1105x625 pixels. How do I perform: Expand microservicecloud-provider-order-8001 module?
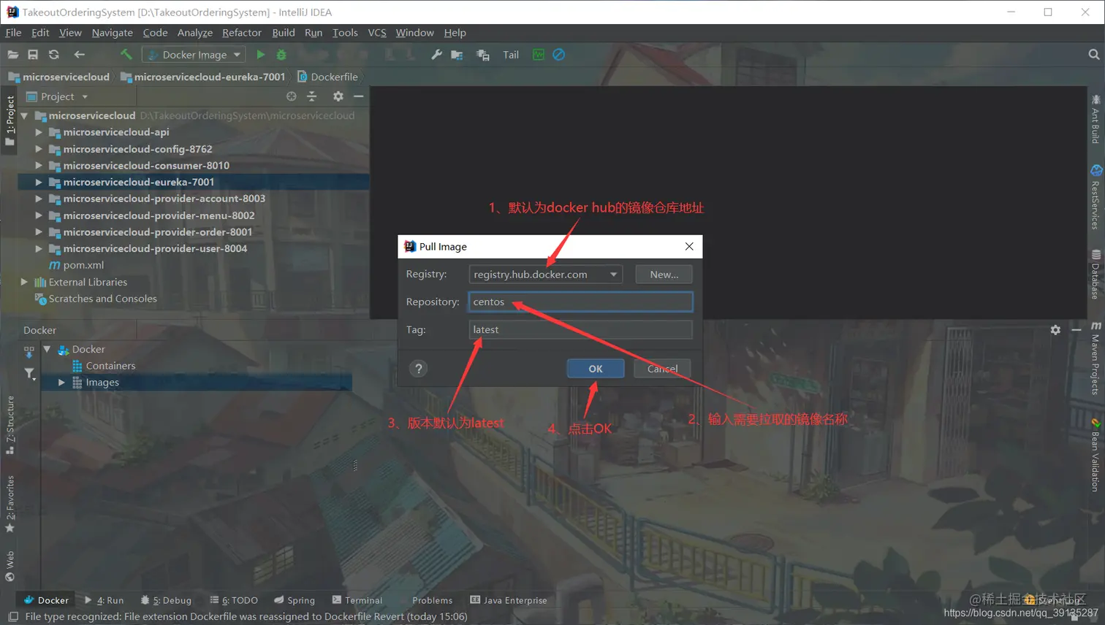point(39,232)
